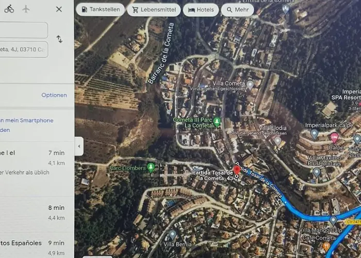The image size is (361, 258).
Task: Select the flight travel mode icon
Action: pos(26,9)
